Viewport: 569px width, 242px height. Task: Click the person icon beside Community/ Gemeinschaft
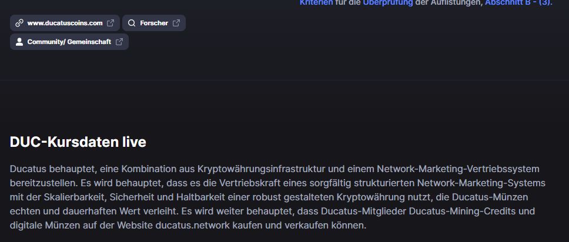(19, 42)
